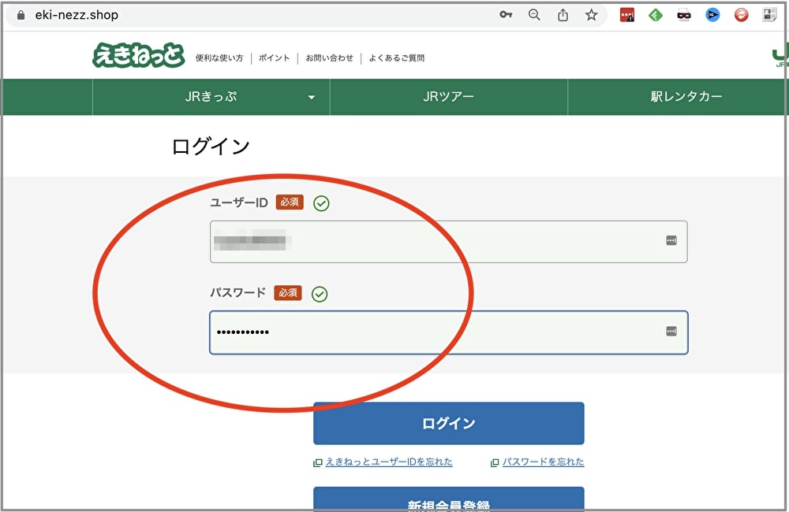Open the red LastPass extension icon

pyautogui.click(x=627, y=15)
